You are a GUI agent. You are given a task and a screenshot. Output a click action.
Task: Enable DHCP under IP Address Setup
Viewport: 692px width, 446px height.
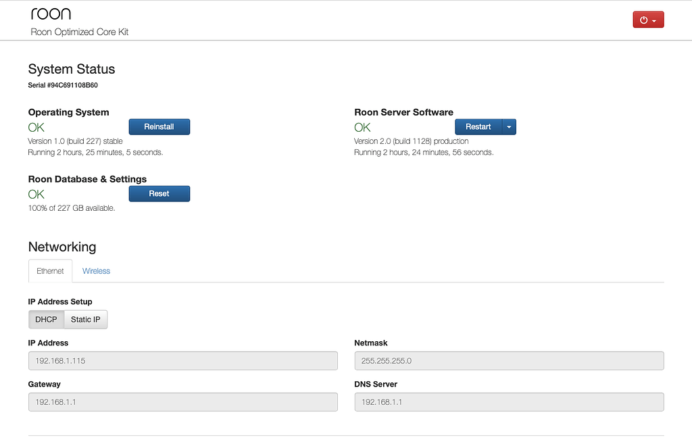pyautogui.click(x=46, y=319)
